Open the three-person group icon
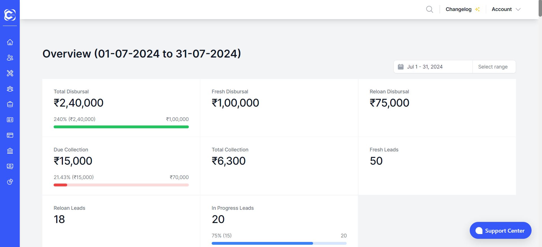Image resolution: width=542 pixels, height=247 pixels. coord(10,89)
